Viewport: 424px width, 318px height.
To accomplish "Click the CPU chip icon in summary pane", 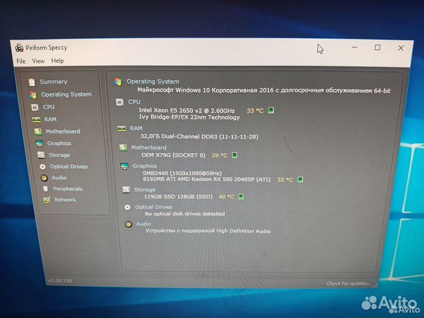I will click(x=120, y=102).
